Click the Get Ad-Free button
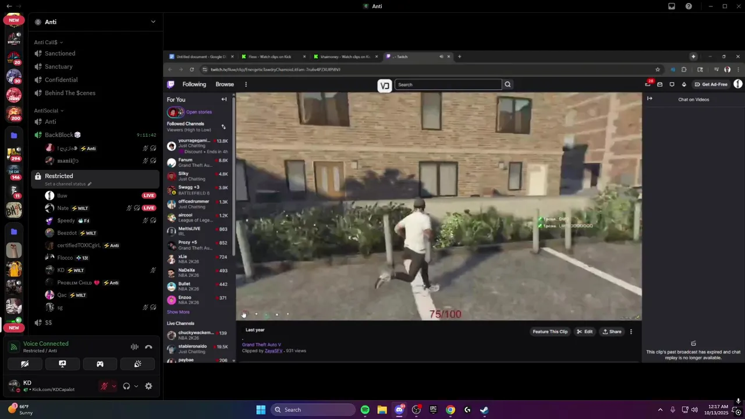Image resolution: width=745 pixels, height=419 pixels. pyautogui.click(x=711, y=84)
